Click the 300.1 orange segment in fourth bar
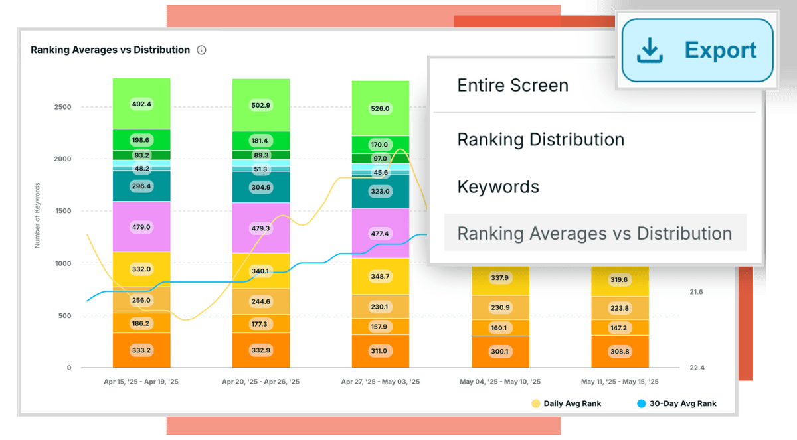 click(500, 352)
